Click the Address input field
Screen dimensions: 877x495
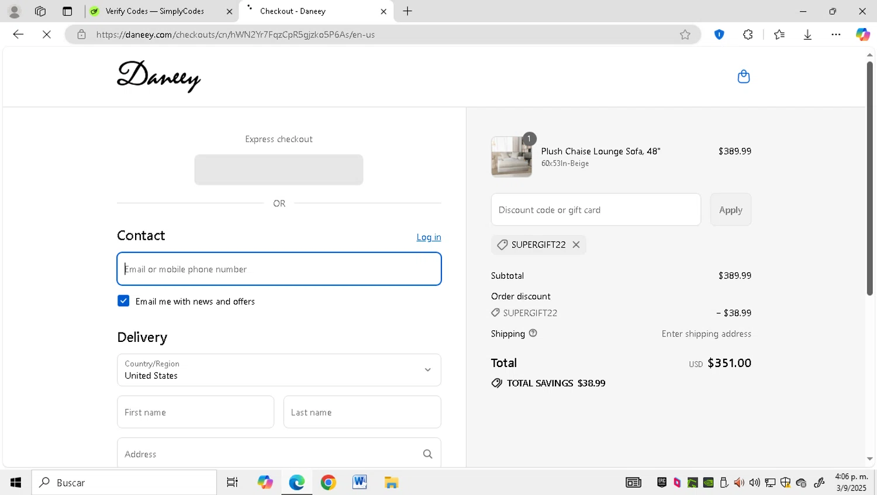[x=279, y=454]
